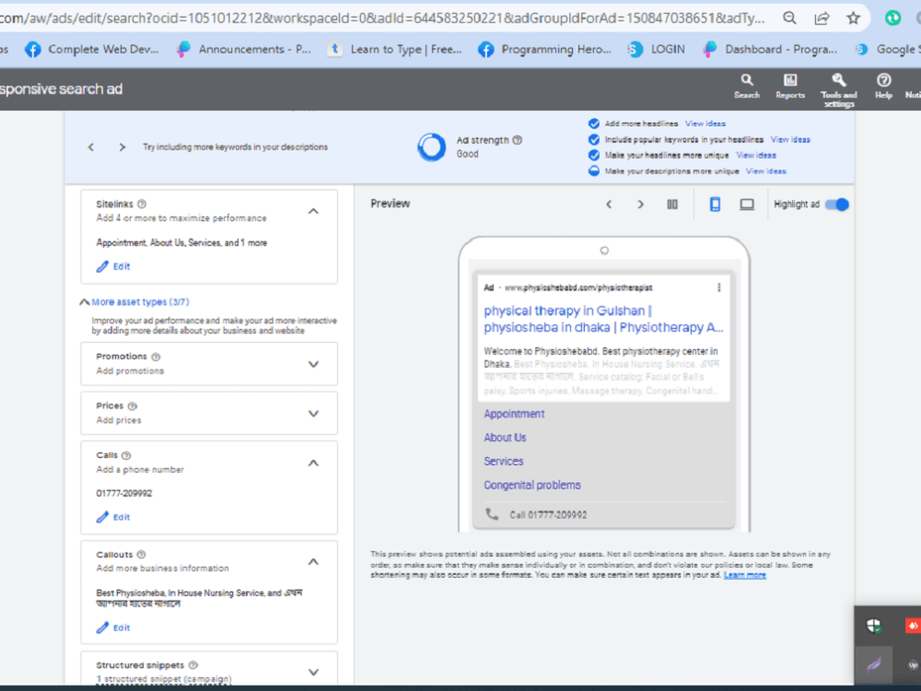Show side-by-side preview columns icon
Viewport: 921px width, 691px height.
(x=672, y=205)
